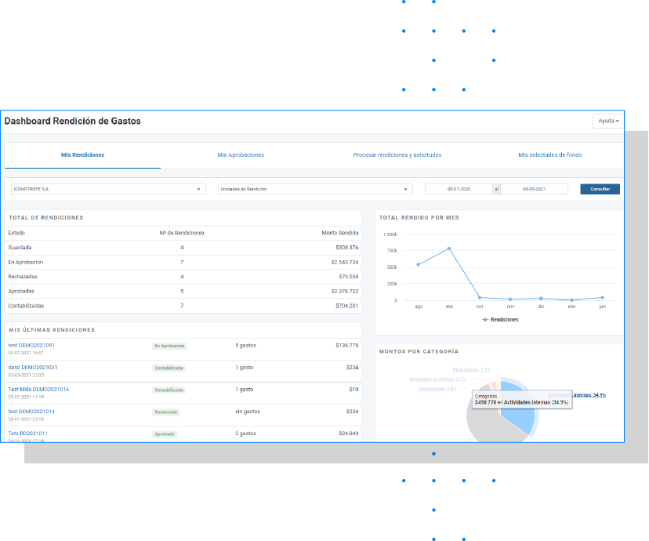The width and height of the screenshot is (649, 541).
Task: Open the dasd DEMO2021031 rendición link
Action: point(33,367)
